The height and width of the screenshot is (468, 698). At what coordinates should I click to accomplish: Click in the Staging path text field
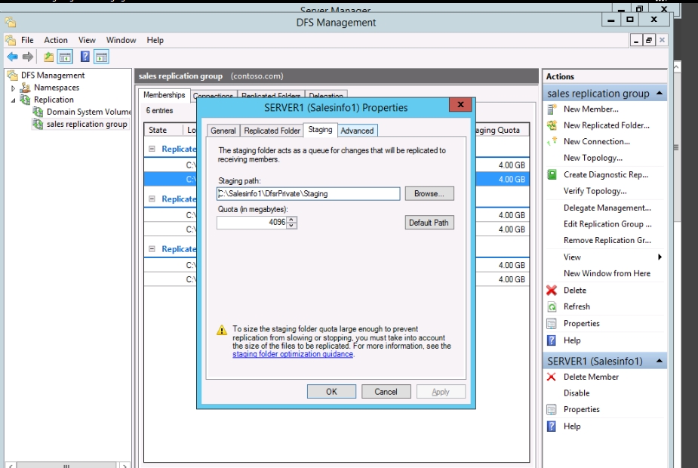[x=308, y=194]
